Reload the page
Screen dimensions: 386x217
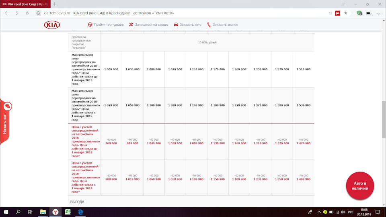[x=27, y=13]
